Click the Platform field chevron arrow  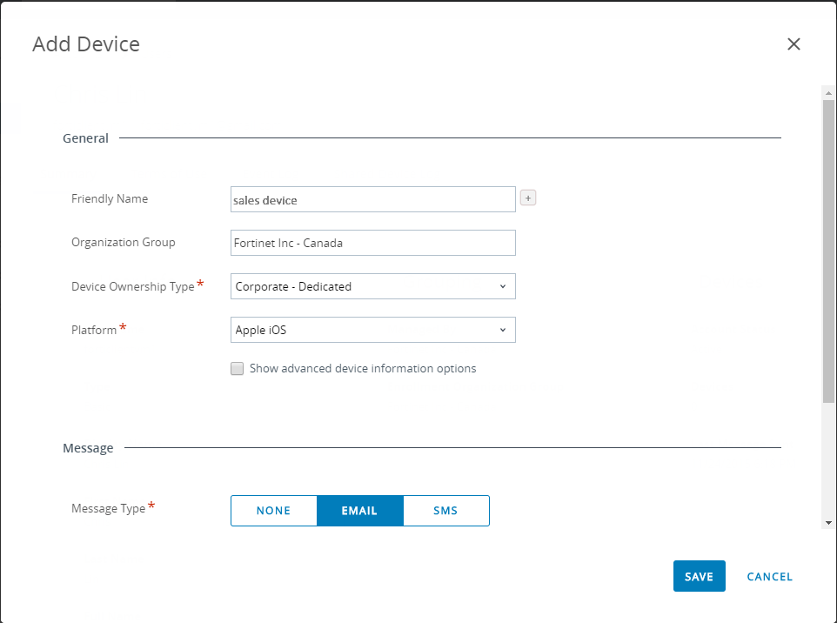[503, 330]
